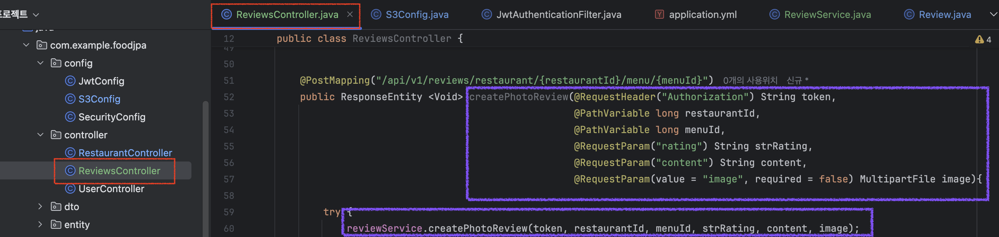Image resolution: width=999 pixels, height=237 pixels.
Task: Click 'reviewService.createPhotoReview' call on line 60
Action: [x=437, y=228]
